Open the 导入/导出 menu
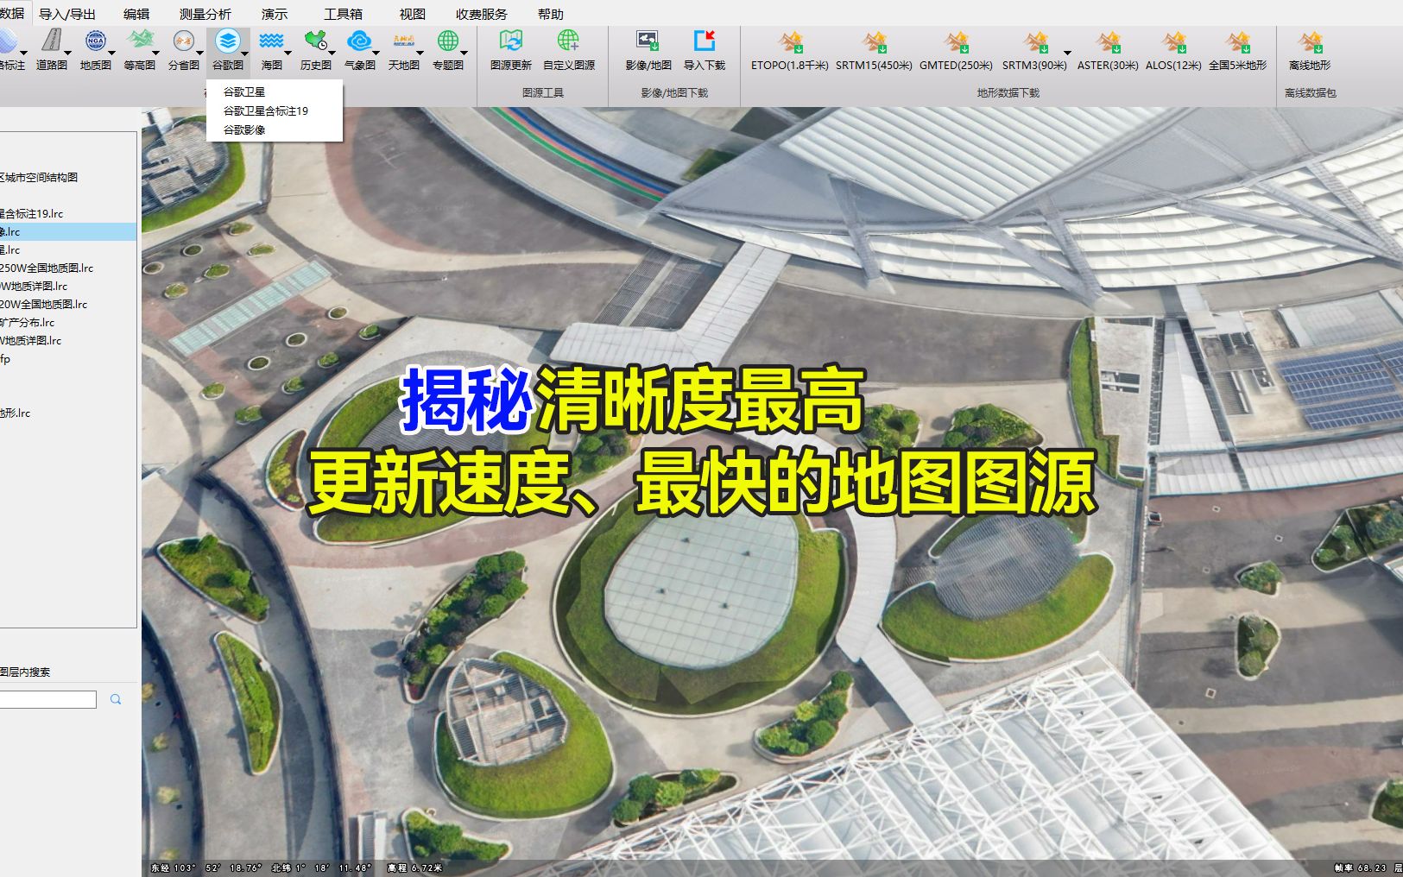1403x877 pixels. click(67, 14)
